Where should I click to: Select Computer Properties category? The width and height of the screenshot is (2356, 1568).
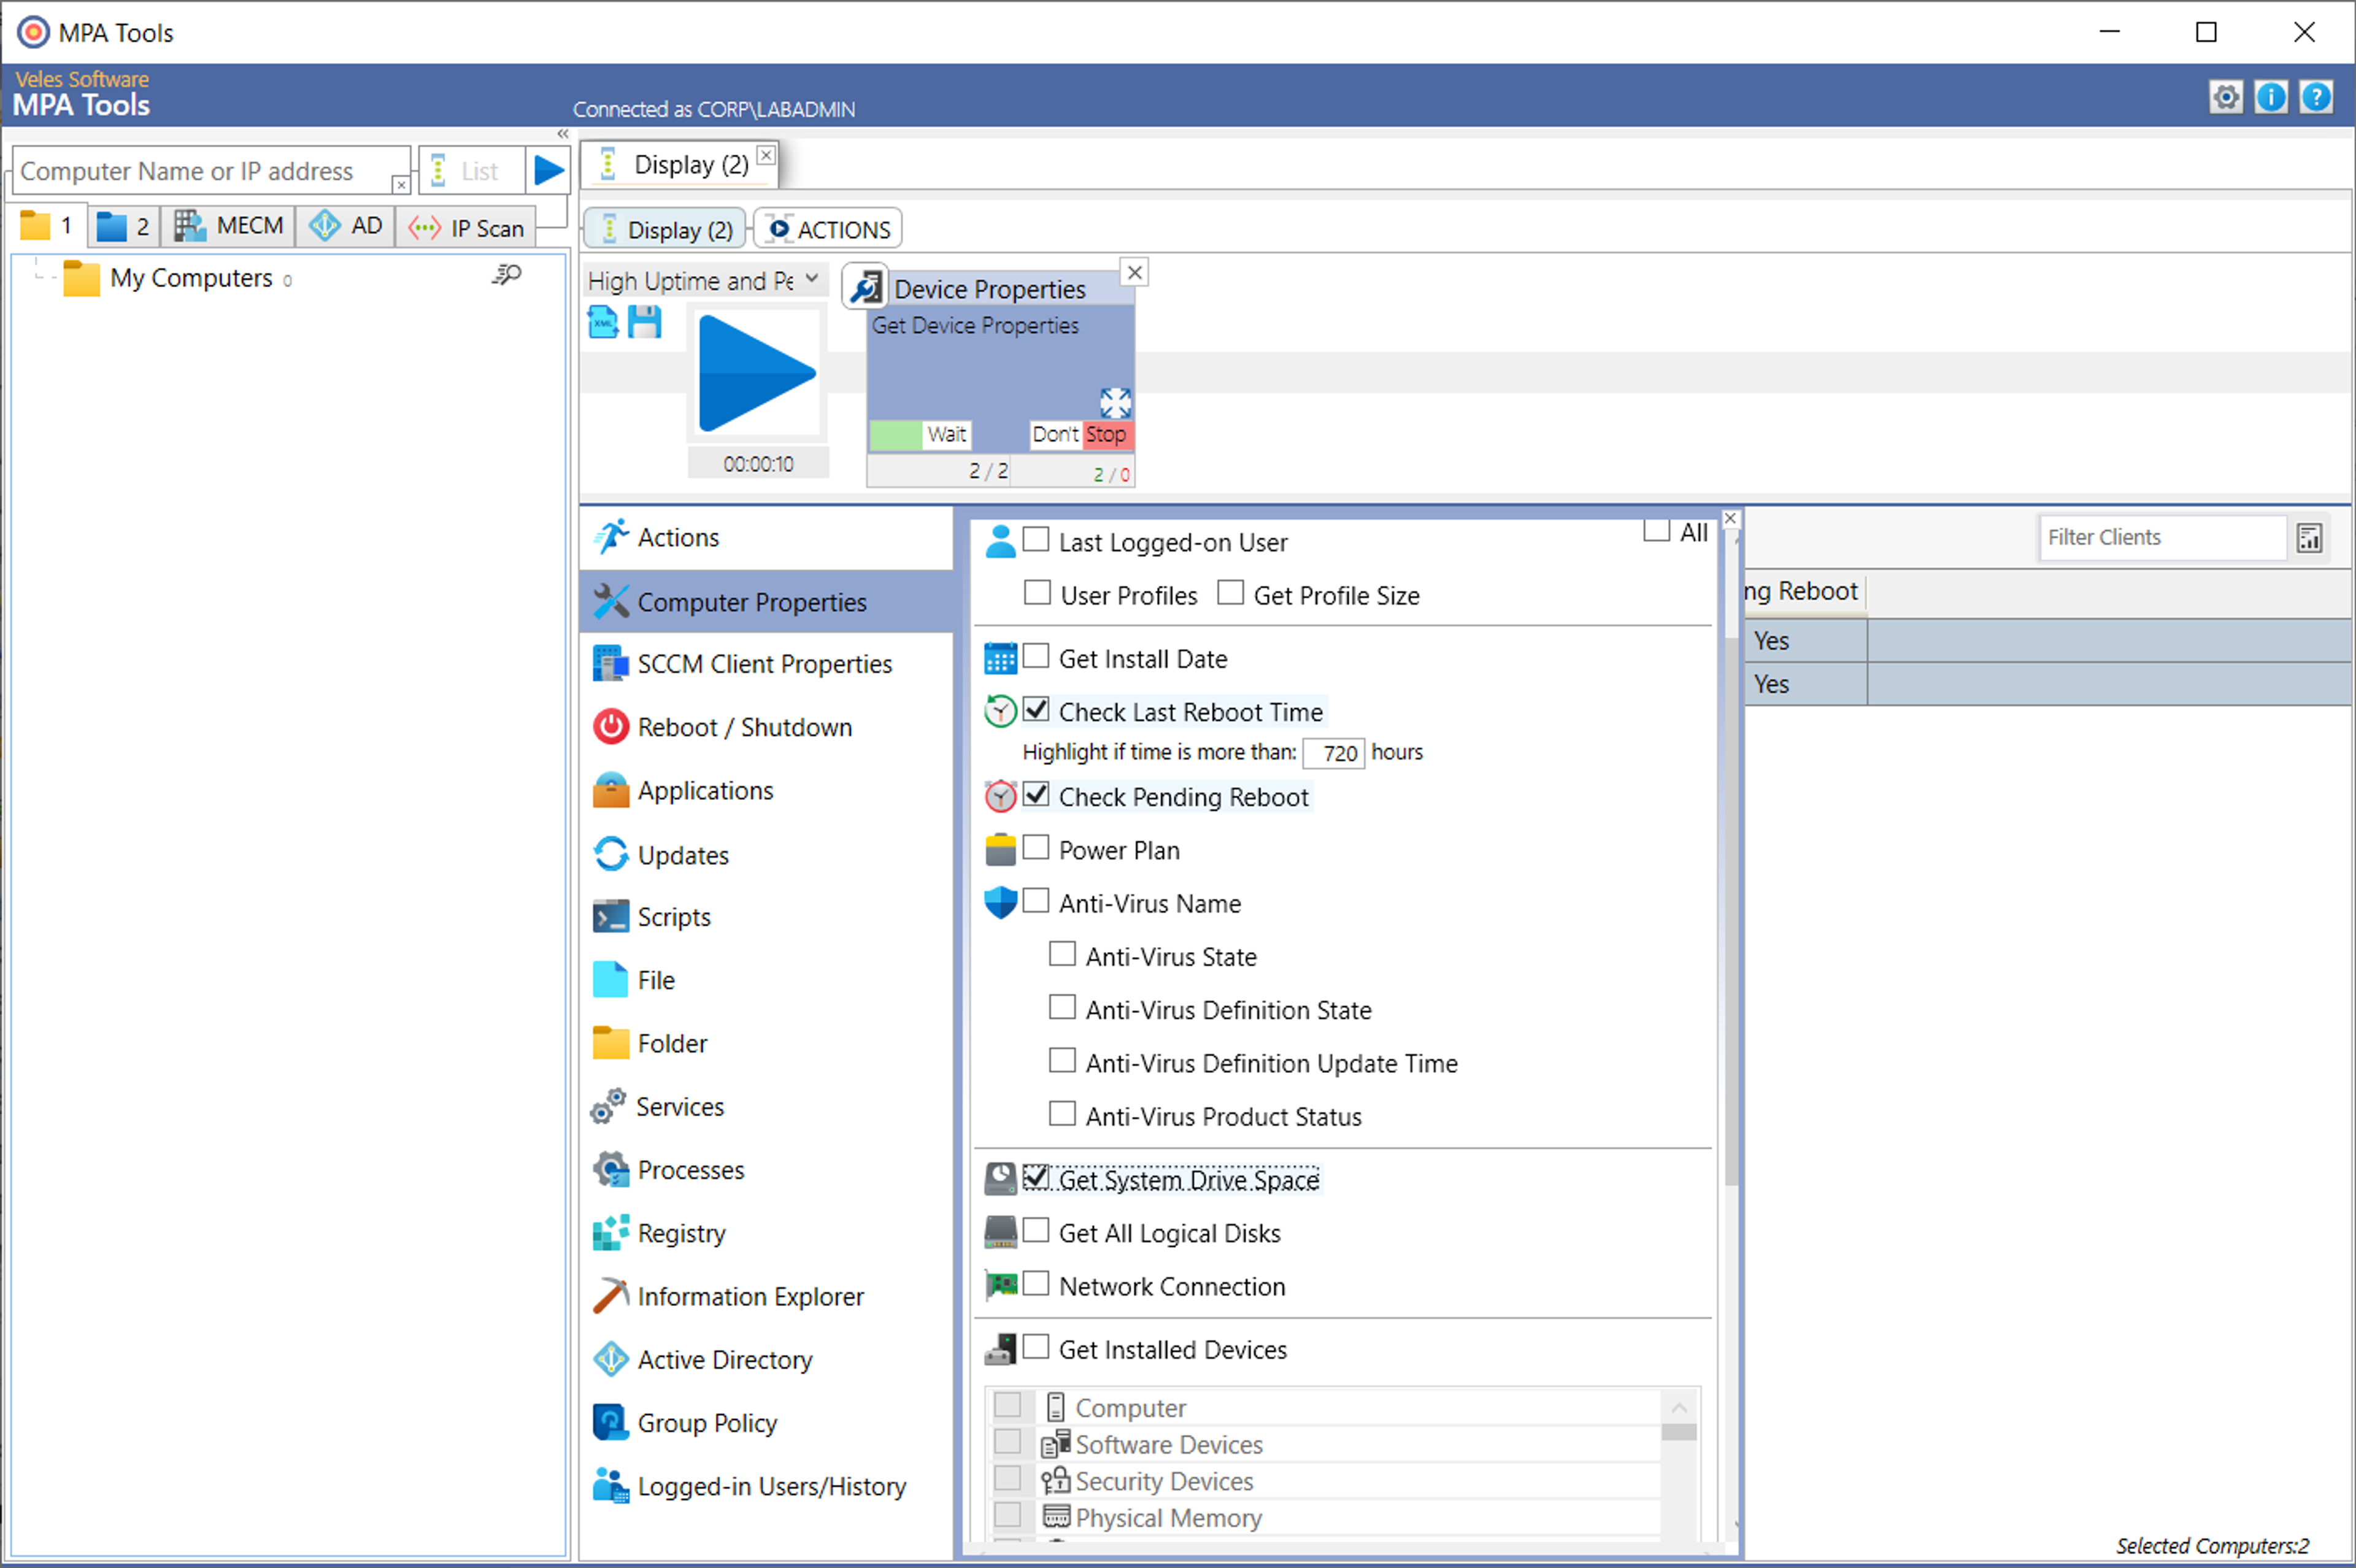(x=766, y=602)
